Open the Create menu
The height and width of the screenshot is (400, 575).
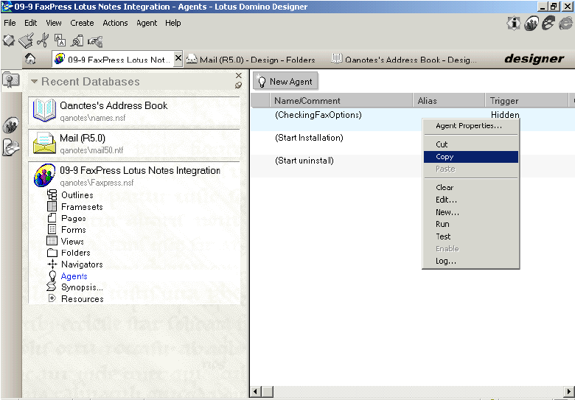82,23
